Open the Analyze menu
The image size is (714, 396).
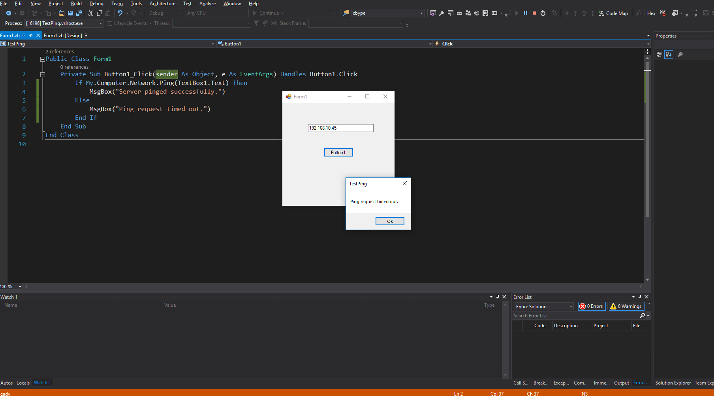(207, 4)
